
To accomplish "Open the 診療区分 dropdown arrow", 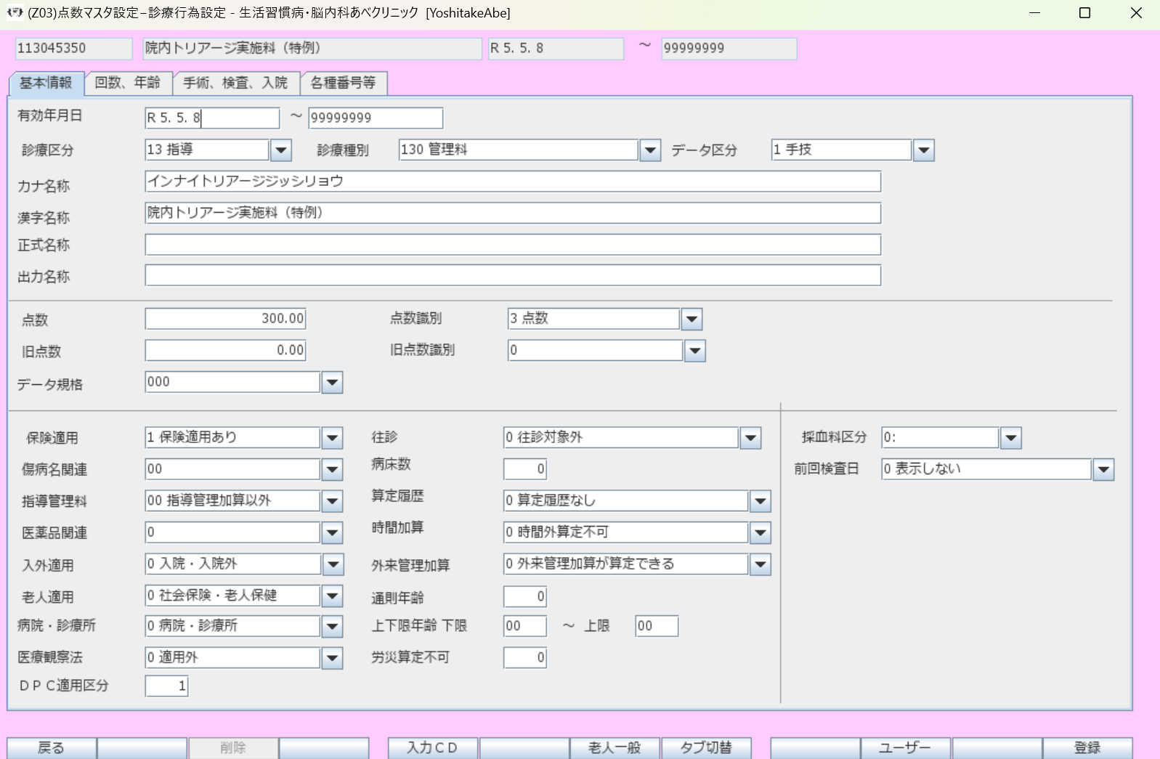I will (x=280, y=150).
